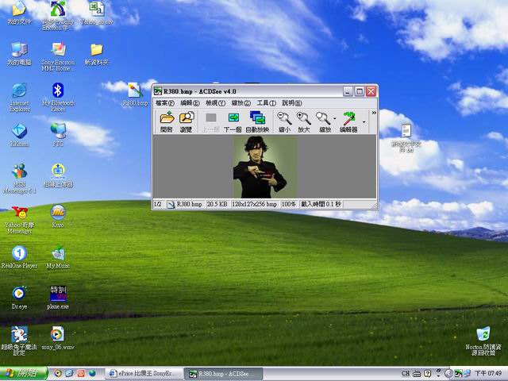The width and height of the screenshot is (508, 381).
Task: Open the 縮放 zoom dropdown arrow
Action: click(335, 119)
